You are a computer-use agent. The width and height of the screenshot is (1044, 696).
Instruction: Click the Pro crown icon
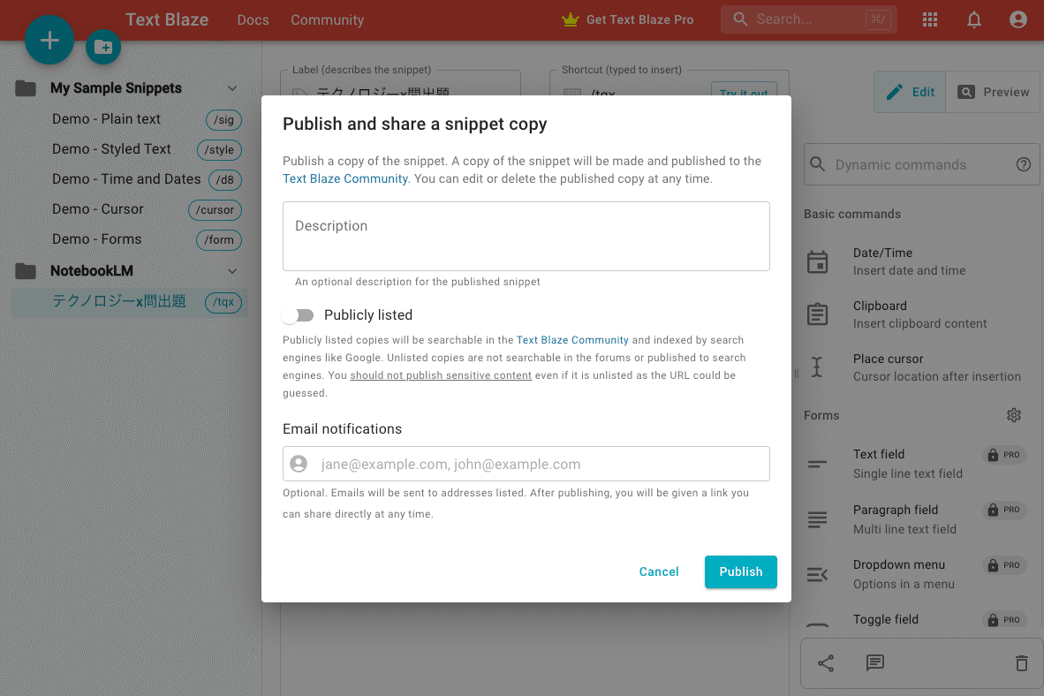(571, 19)
